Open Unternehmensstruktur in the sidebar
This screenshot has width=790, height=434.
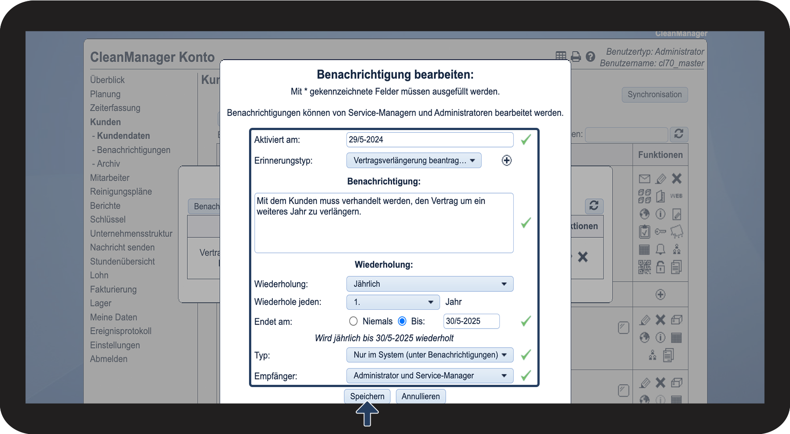coord(131,234)
